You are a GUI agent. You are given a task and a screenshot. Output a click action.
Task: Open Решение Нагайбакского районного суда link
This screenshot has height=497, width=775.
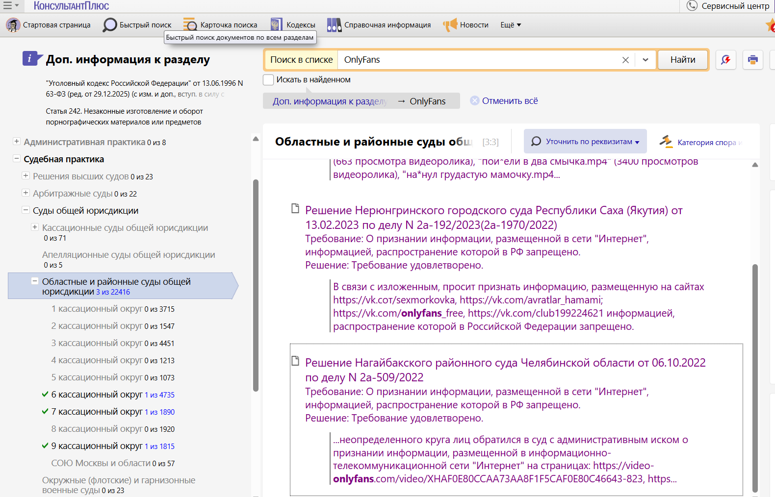(505, 370)
